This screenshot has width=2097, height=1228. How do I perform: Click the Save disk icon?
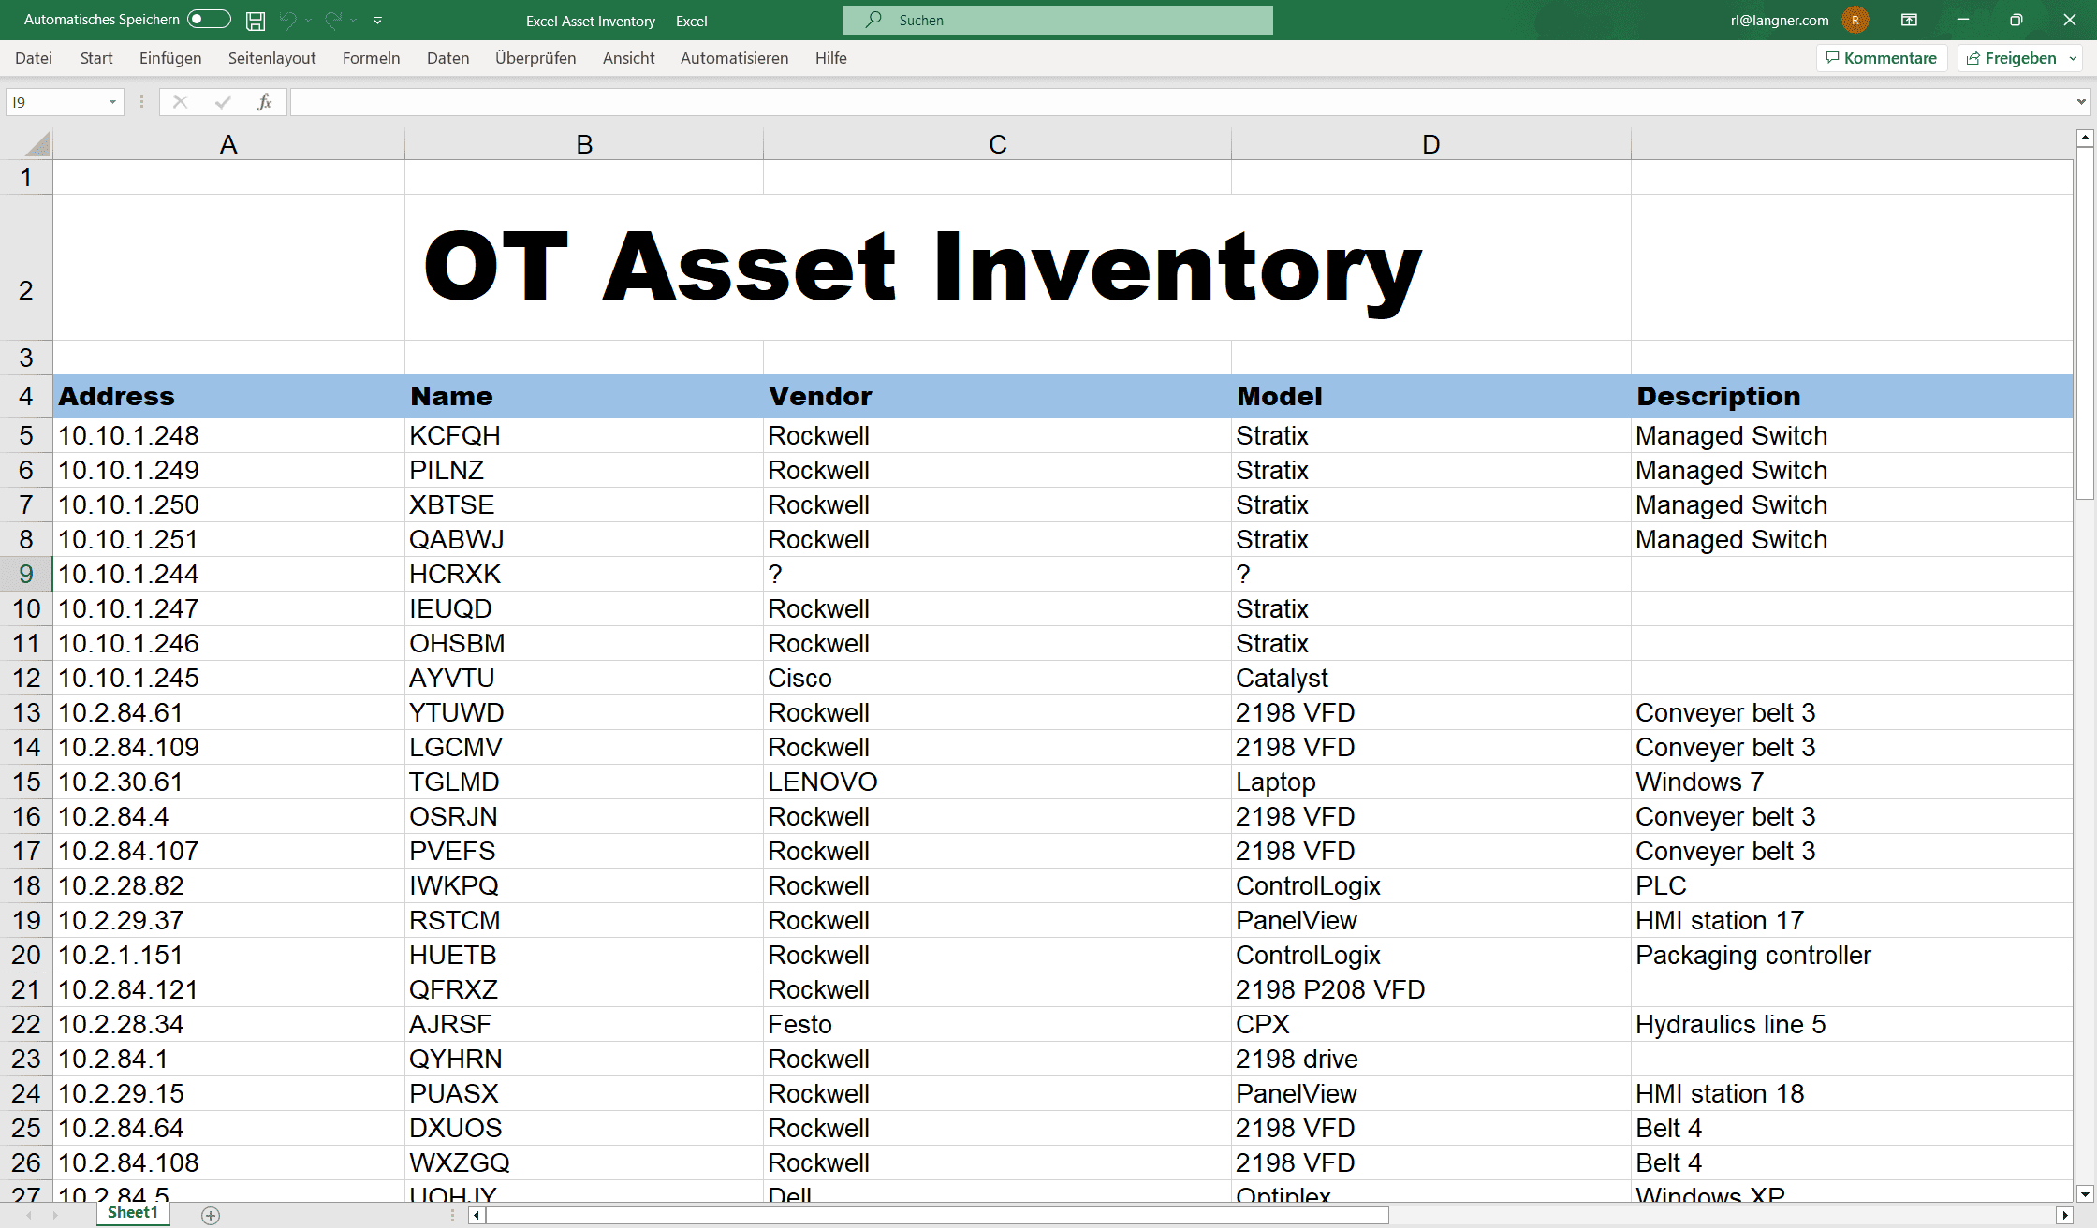coord(256,20)
